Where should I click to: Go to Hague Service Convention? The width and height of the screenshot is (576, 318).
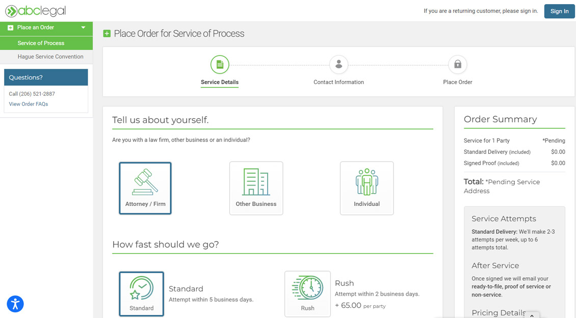50,57
